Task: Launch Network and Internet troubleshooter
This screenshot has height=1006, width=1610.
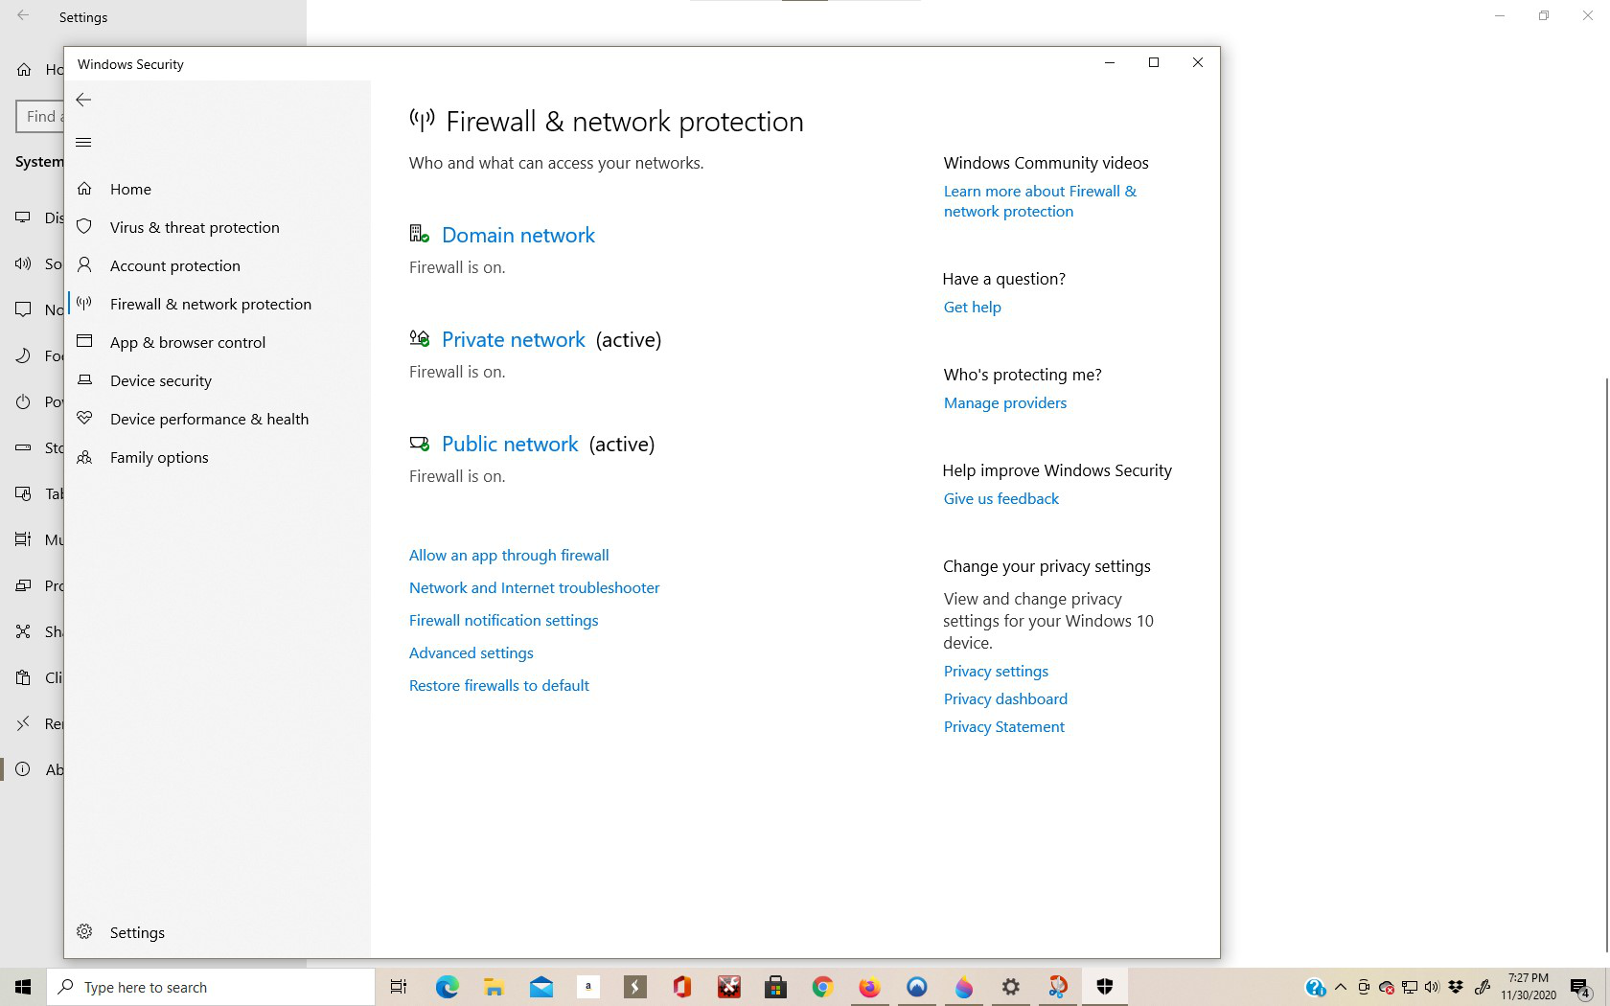Action: point(534,587)
